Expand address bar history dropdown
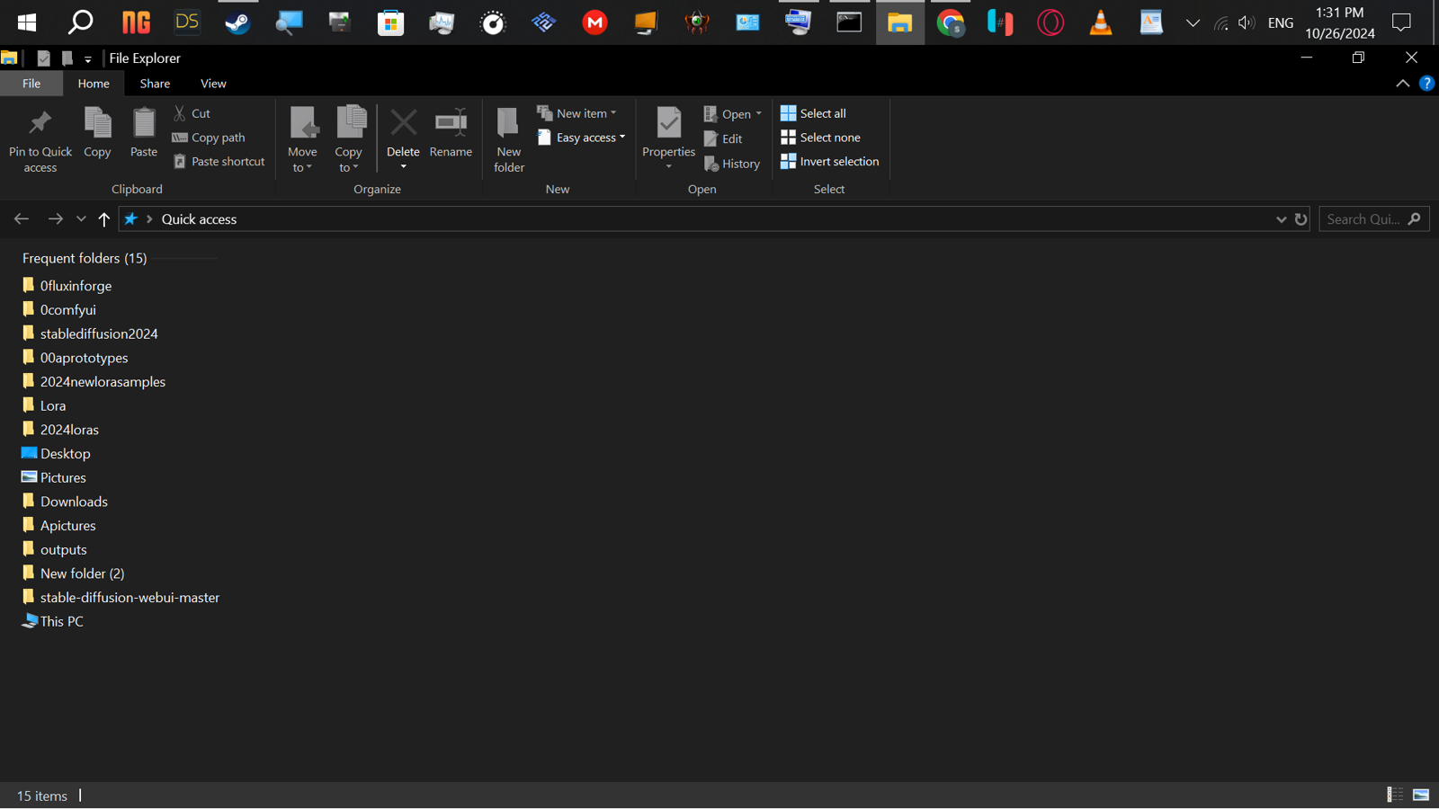 (x=1281, y=219)
